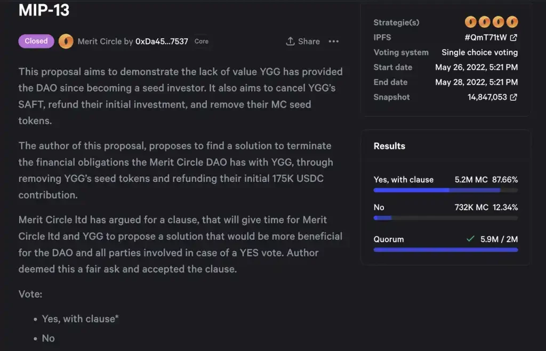Screen dimensions: 546x351
Task: Open the three-dot more options menu
Action: (334, 42)
